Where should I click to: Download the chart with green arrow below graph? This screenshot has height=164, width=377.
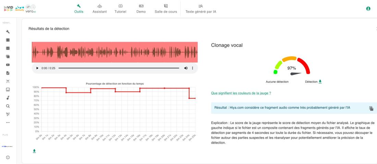click(x=34, y=151)
